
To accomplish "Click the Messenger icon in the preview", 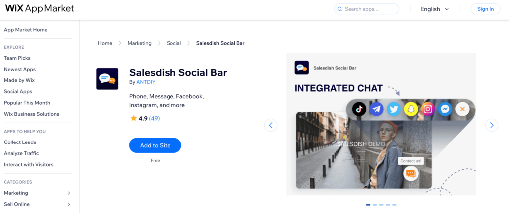I will pos(445,109).
